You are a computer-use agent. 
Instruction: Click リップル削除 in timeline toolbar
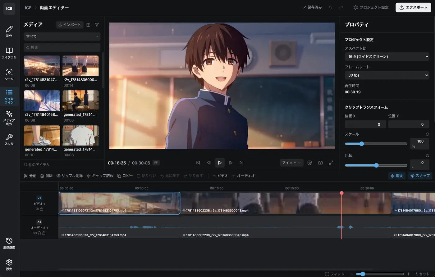70,176
